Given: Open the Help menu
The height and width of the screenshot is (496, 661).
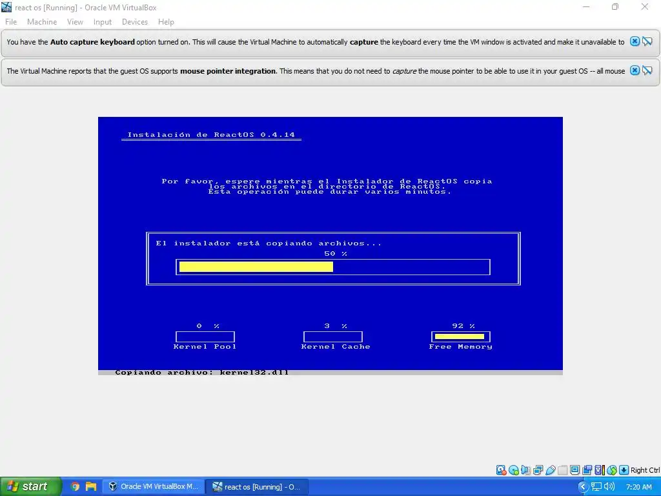Looking at the screenshot, I should pos(166,22).
